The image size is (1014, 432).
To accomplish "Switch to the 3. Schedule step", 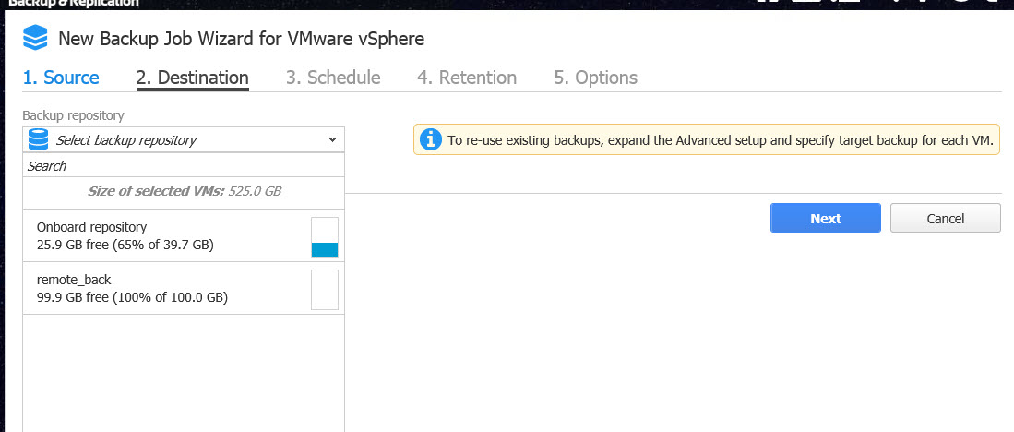I will [x=333, y=78].
